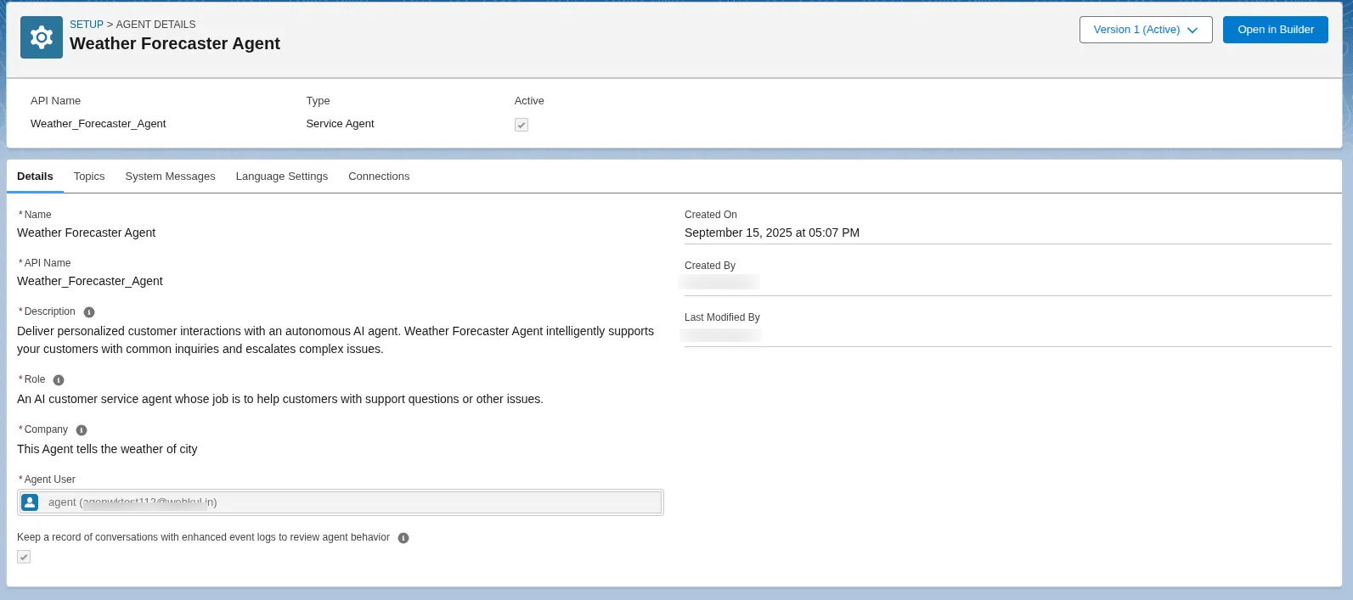
Task: Open the System Messages tab
Action: pos(170,177)
